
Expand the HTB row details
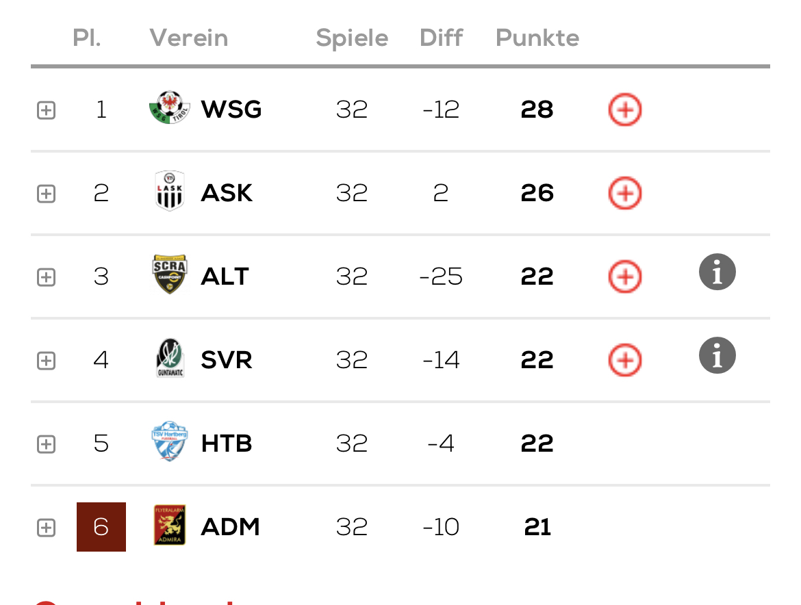pyautogui.click(x=46, y=444)
